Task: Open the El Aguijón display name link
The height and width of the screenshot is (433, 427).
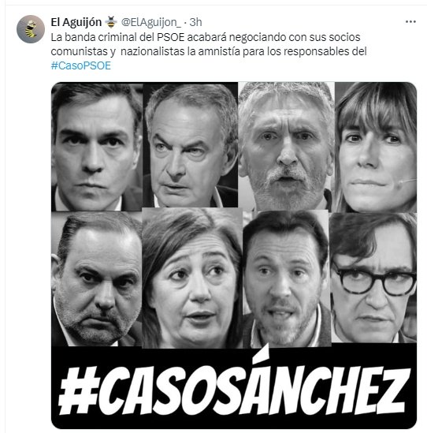Action: point(76,22)
